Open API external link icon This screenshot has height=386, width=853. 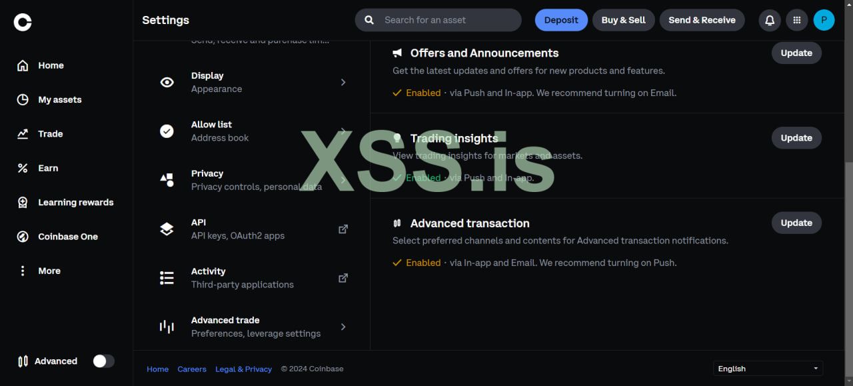[x=343, y=229]
